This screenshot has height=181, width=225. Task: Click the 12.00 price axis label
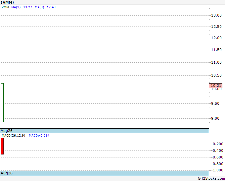click(216, 38)
